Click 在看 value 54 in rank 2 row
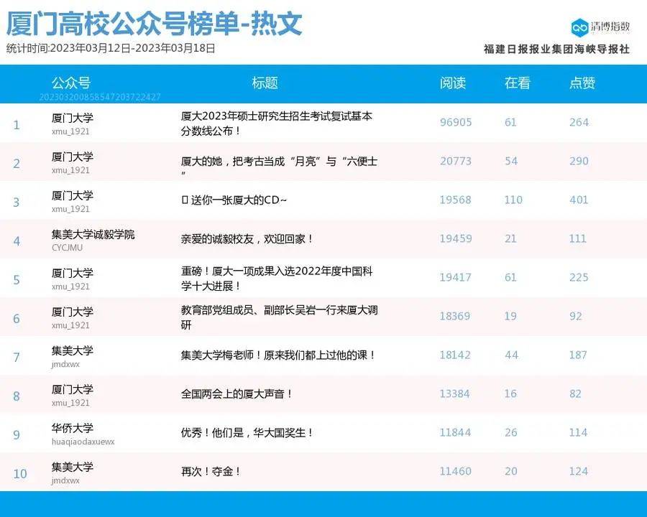 511,161
